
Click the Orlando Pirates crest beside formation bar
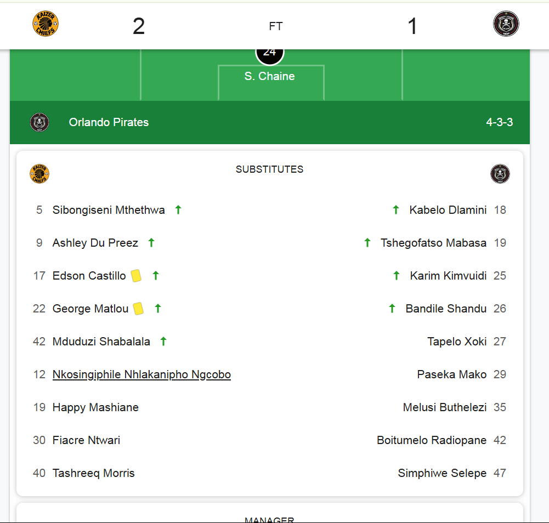click(x=39, y=122)
